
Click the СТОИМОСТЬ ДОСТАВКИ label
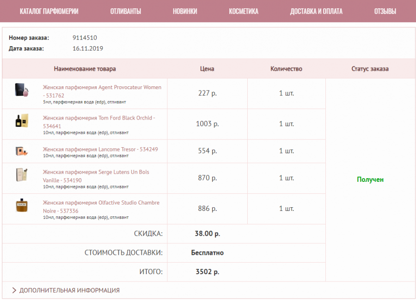click(123, 253)
